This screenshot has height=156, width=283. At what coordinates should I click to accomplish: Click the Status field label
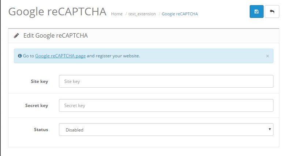click(x=41, y=130)
